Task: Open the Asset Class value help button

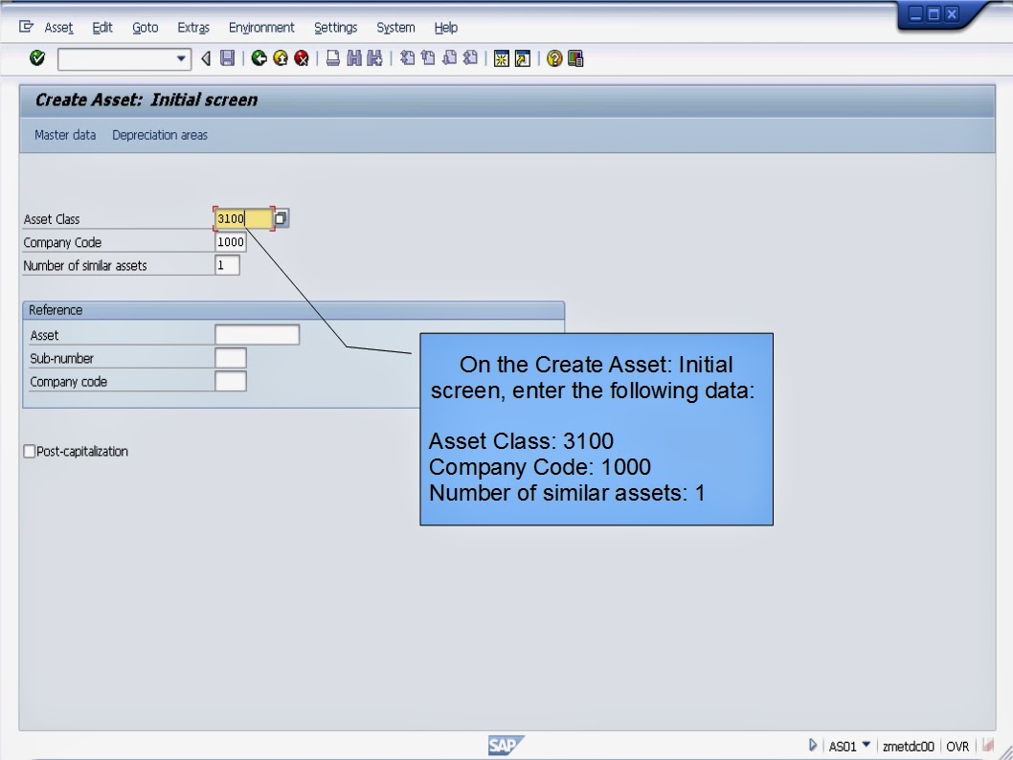Action: point(280,218)
